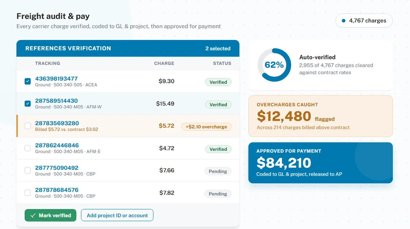410x229 pixels.
Task: Click the Mark verified button
Action: [50, 215]
